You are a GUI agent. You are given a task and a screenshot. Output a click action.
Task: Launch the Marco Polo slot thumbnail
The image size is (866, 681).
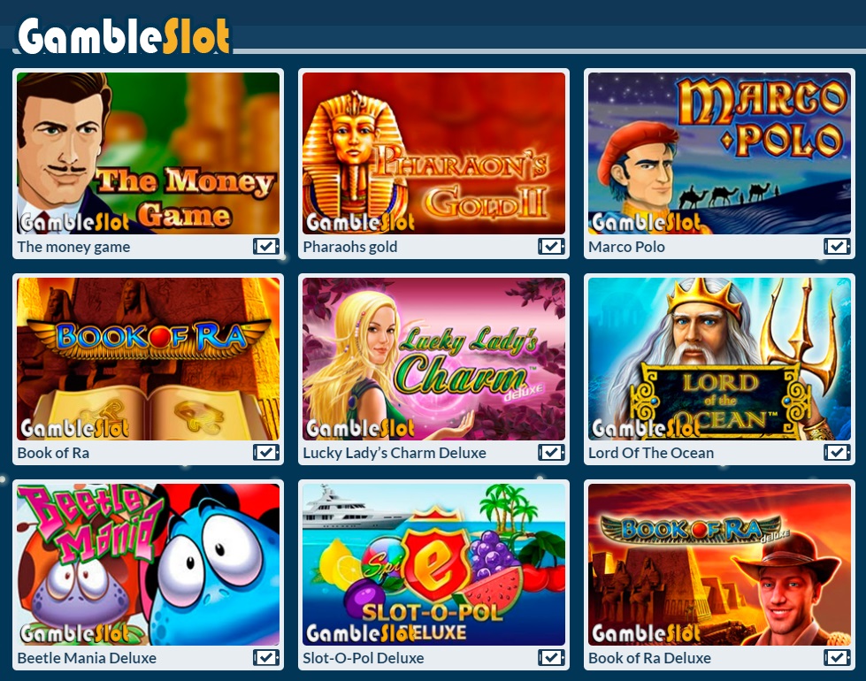coord(719,154)
